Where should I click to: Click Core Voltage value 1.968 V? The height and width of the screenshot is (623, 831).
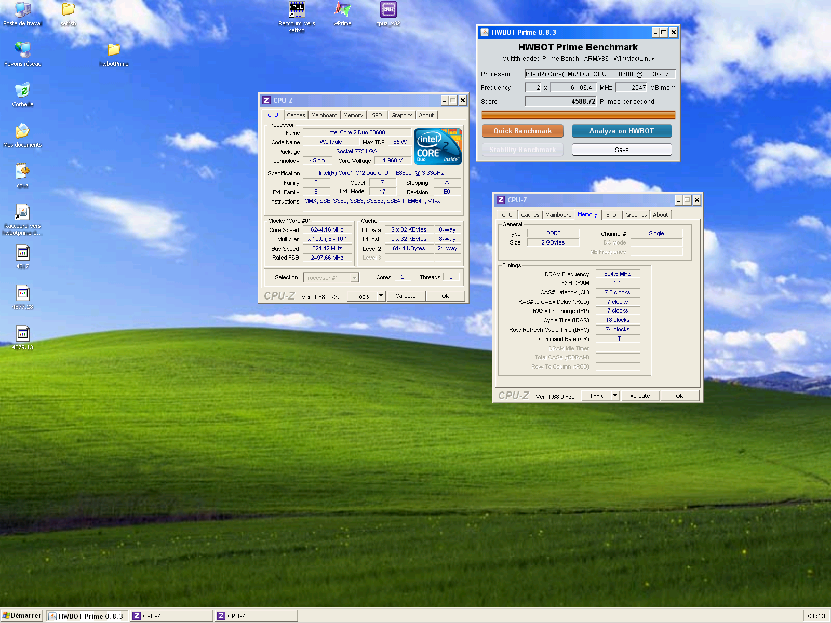coord(393,161)
